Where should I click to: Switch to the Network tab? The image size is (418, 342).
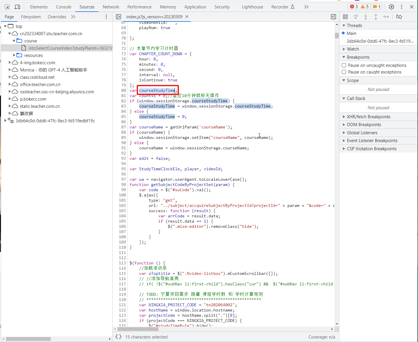[x=111, y=7]
